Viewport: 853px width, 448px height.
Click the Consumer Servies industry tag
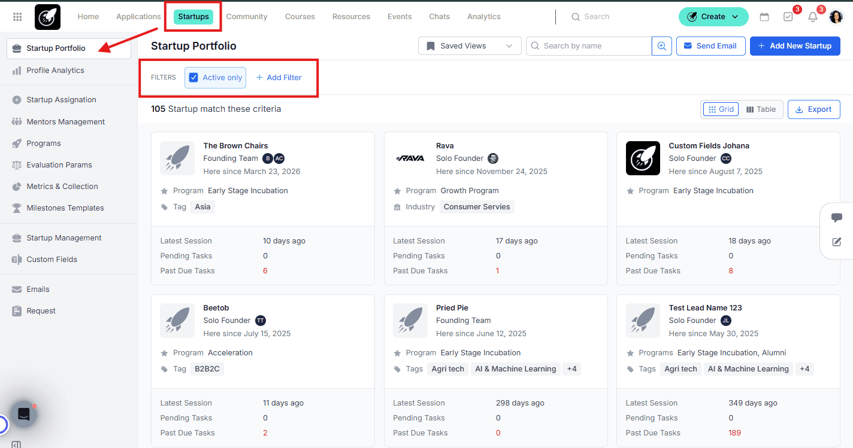click(x=477, y=207)
